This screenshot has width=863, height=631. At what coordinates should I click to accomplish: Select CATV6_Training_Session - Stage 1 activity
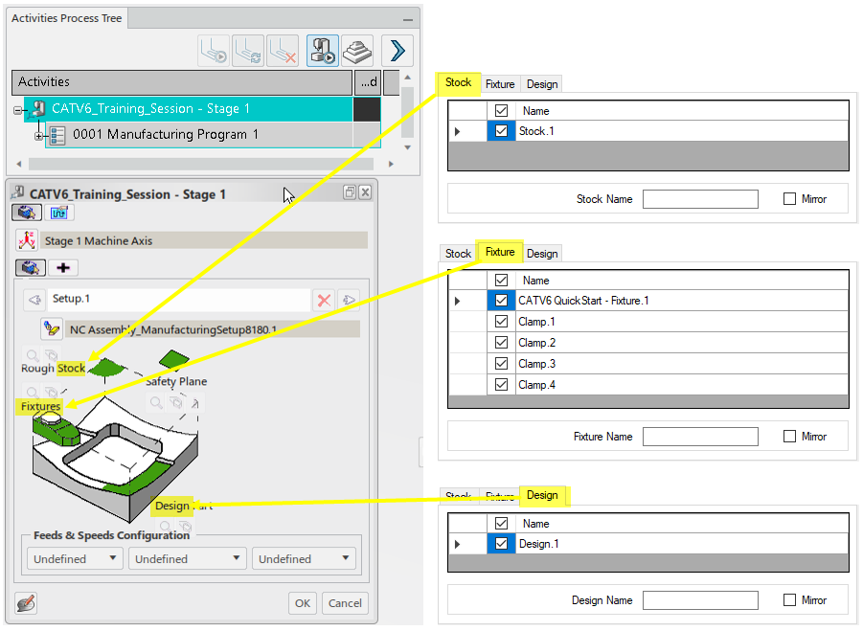pos(188,108)
